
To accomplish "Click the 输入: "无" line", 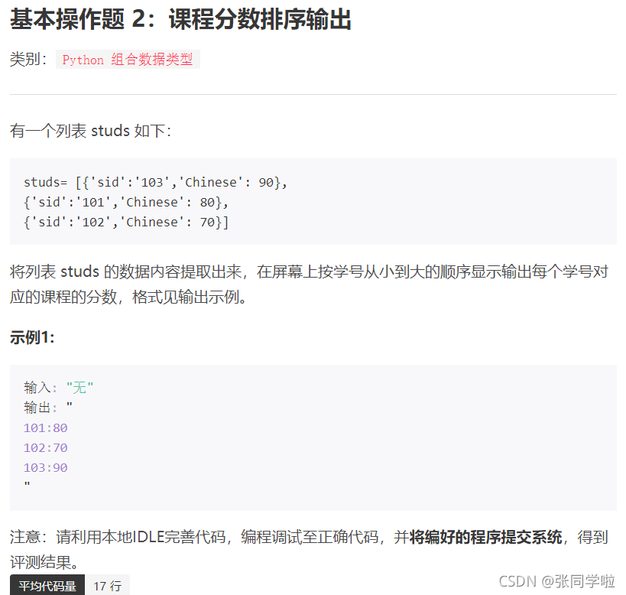I will point(59,387).
